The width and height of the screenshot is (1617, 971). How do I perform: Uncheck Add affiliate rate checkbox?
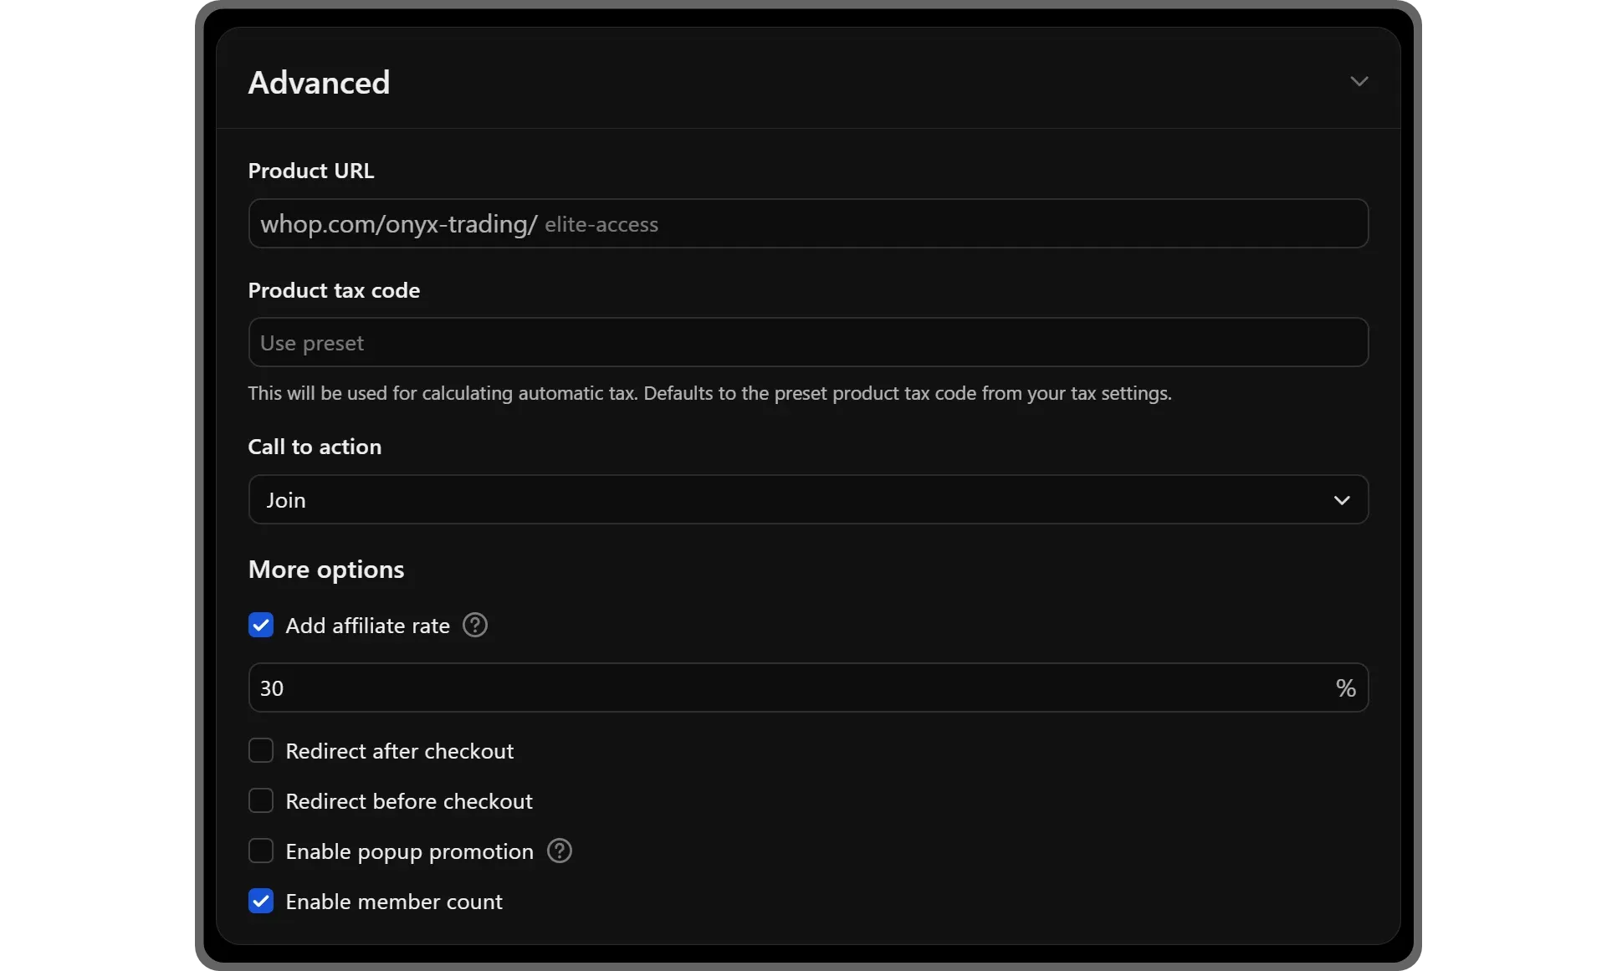[x=261, y=625]
